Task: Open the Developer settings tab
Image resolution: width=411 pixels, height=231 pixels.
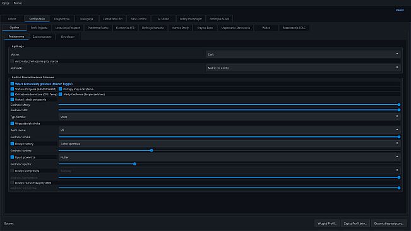Action: [x=68, y=37]
